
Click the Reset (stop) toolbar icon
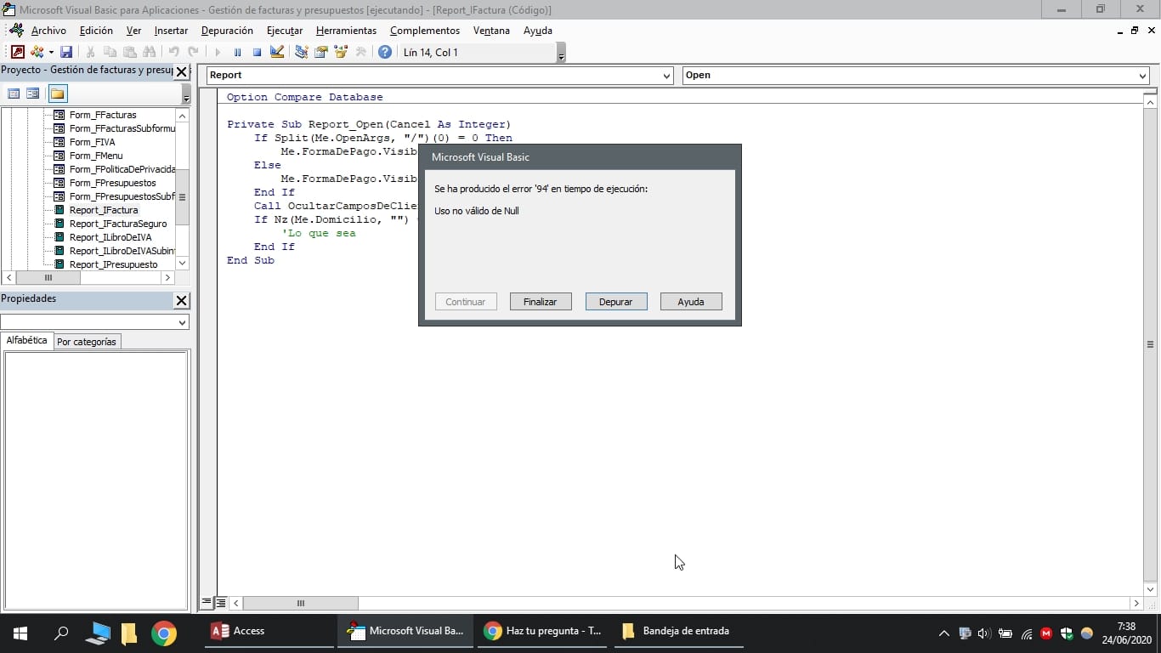[x=257, y=53]
